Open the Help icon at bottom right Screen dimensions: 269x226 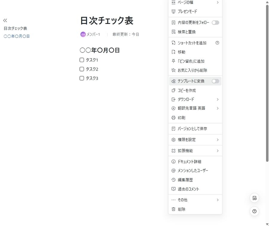coord(254,211)
